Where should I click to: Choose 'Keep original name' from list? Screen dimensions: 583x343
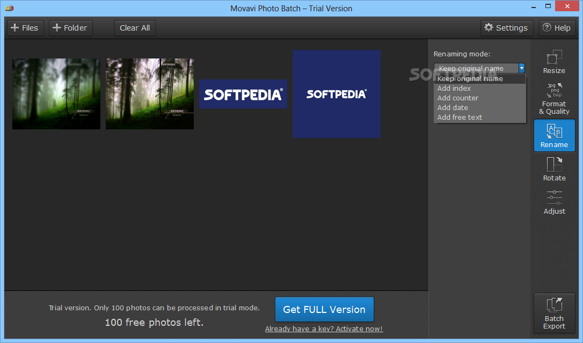point(479,79)
